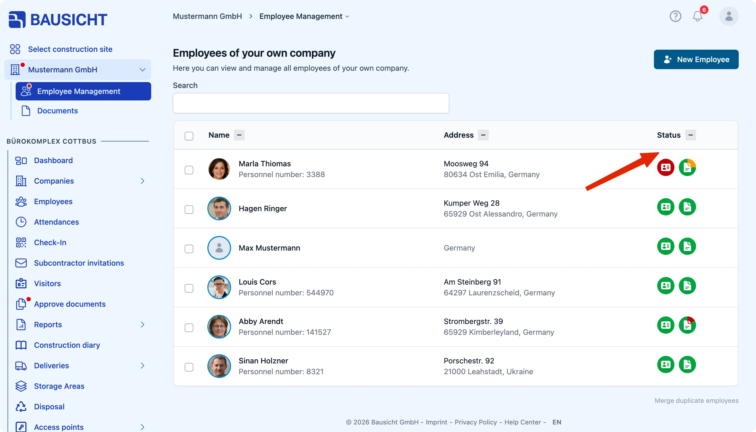
Task: Check the box for Max Mustermann
Action: (x=189, y=249)
